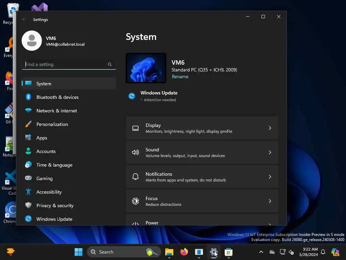
Task: Click the VM6@collabnet.local account email
Action: 65,44
